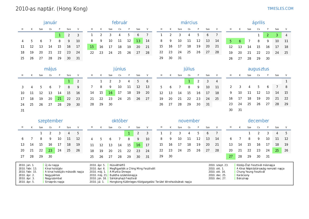
Task: Click highlighted day 1 in január
Action: tap(59, 35)
